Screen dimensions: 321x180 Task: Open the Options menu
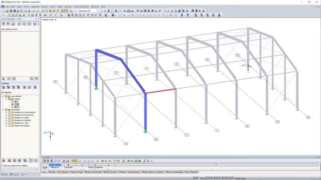68,6
